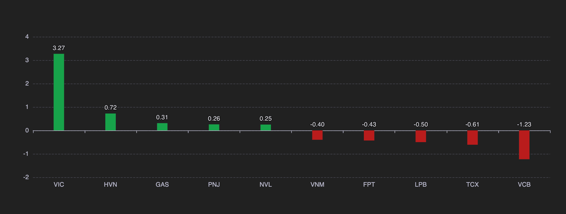Click the y-axis tick label 3
566x214 pixels.
coord(27,60)
